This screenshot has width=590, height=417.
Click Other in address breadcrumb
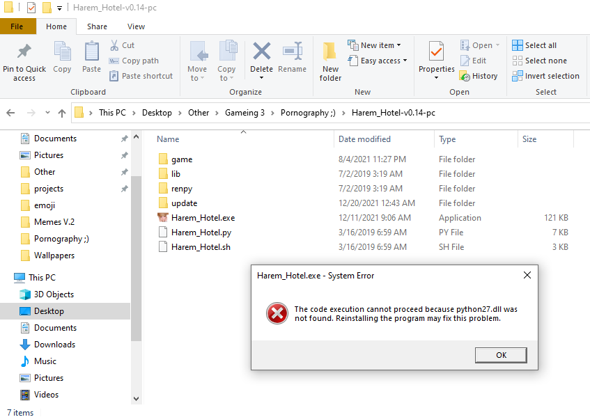tap(199, 113)
